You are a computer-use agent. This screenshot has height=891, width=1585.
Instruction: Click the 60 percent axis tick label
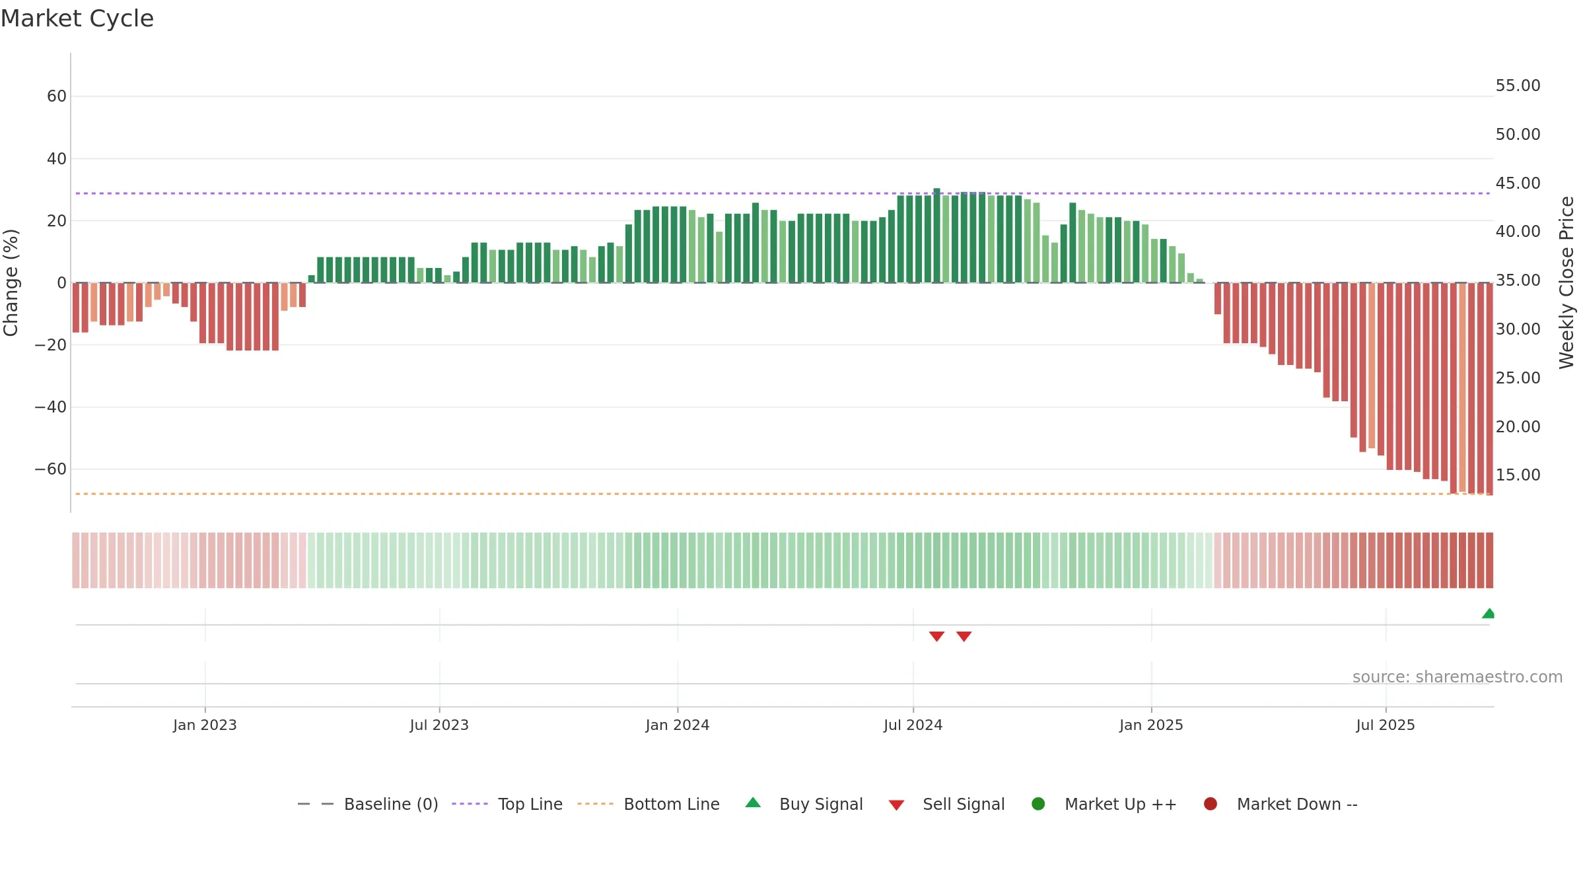(57, 96)
